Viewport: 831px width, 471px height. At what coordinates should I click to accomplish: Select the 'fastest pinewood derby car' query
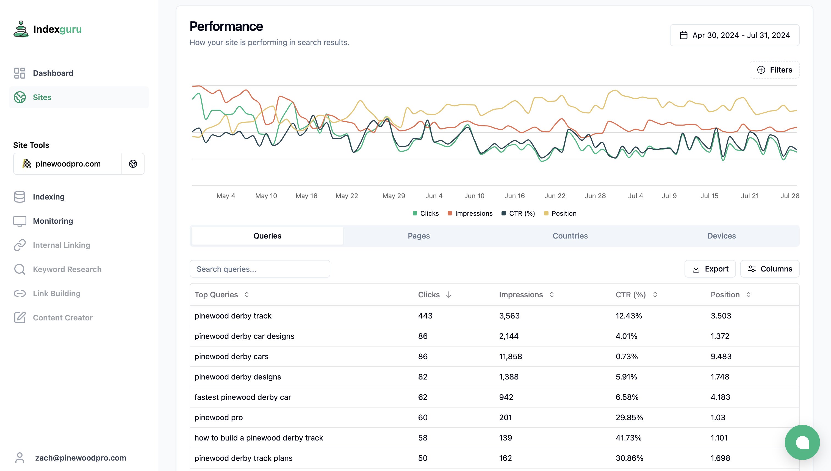(494, 397)
